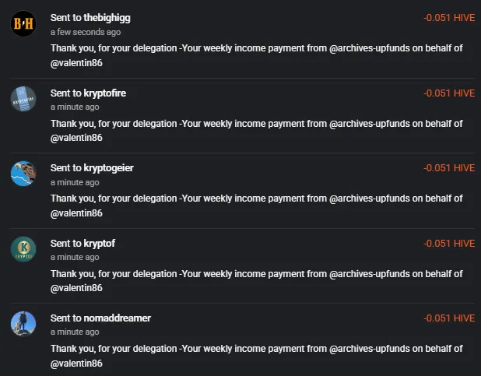The image size is (481, 376).
Task: Open kryptofire profile avatar
Action: point(23,99)
